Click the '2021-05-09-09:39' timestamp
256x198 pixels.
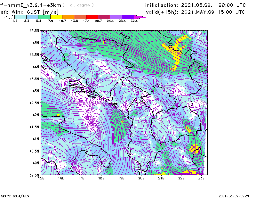click(x=234, y=196)
